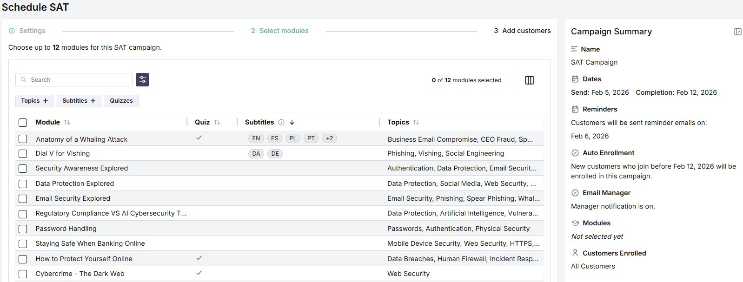The image size is (743, 282).
Task: Open the column visibility chooser icon
Action: point(529,80)
